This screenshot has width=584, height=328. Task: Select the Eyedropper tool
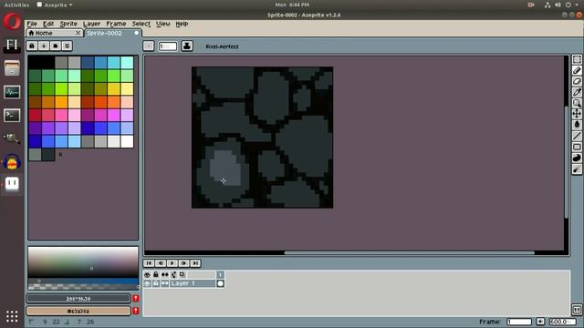pyautogui.click(x=577, y=92)
